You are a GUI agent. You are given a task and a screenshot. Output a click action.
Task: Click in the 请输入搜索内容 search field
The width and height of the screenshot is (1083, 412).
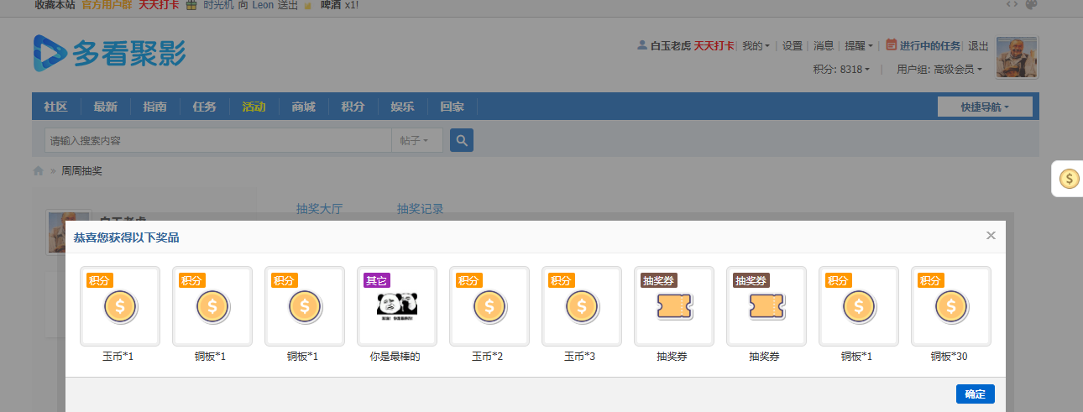point(218,140)
